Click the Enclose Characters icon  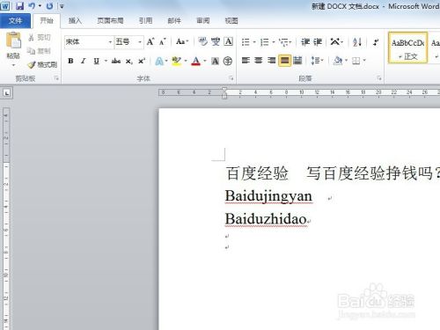(228, 61)
